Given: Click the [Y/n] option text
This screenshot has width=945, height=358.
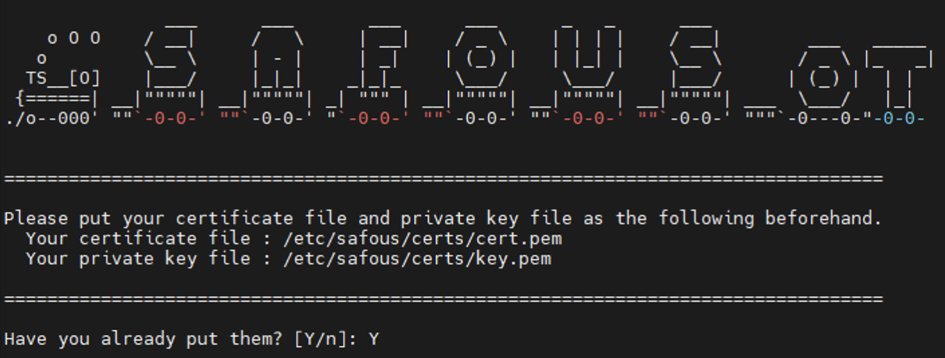Looking at the screenshot, I should (x=326, y=339).
